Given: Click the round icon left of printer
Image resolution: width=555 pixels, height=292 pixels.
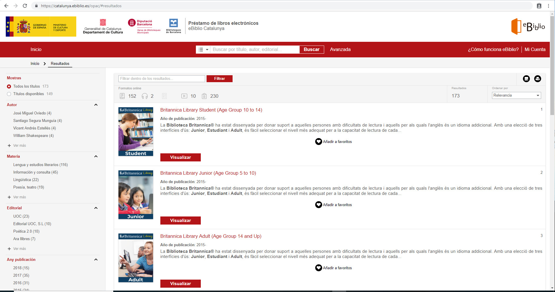Looking at the screenshot, I should click(x=526, y=79).
